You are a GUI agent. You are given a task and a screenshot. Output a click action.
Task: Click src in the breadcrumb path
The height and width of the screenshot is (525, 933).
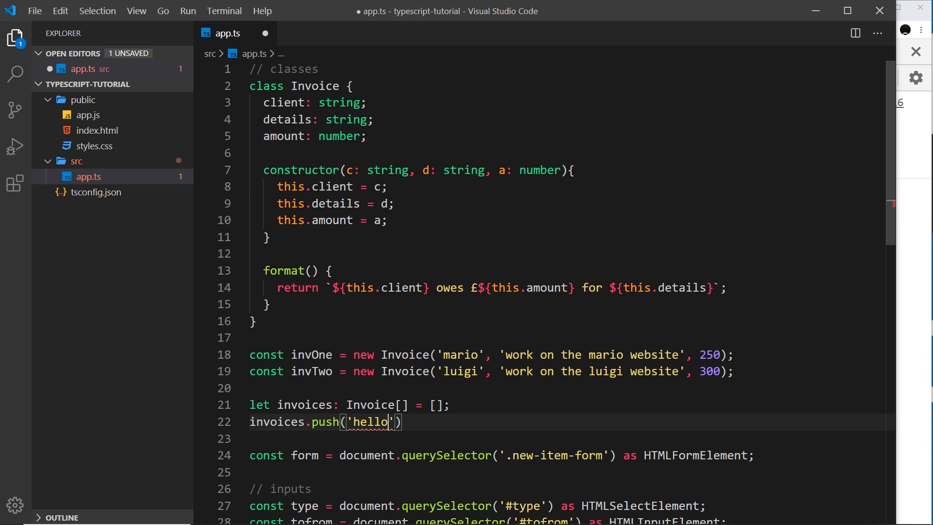(210, 53)
